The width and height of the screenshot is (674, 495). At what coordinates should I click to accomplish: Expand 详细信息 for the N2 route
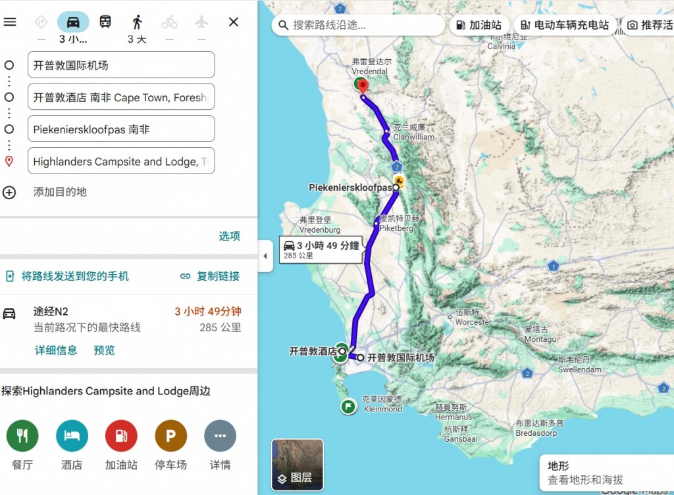click(56, 350)
